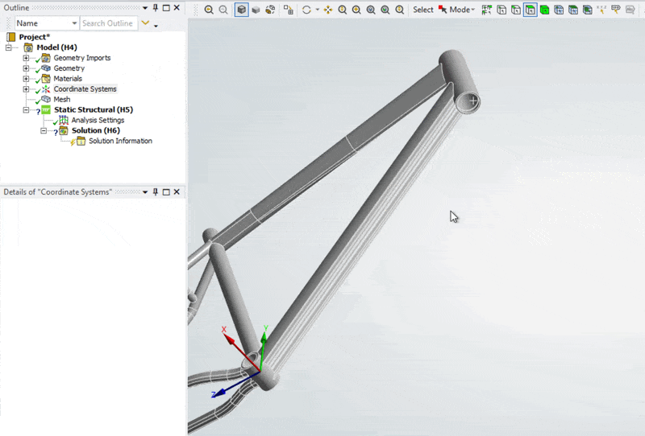
Task: Select the Pan arrows tool
Action: click(x=328, y=10)
